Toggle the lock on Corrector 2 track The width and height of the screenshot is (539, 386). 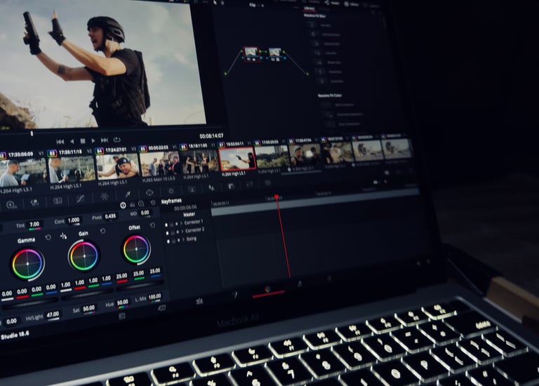click(173, 233)
